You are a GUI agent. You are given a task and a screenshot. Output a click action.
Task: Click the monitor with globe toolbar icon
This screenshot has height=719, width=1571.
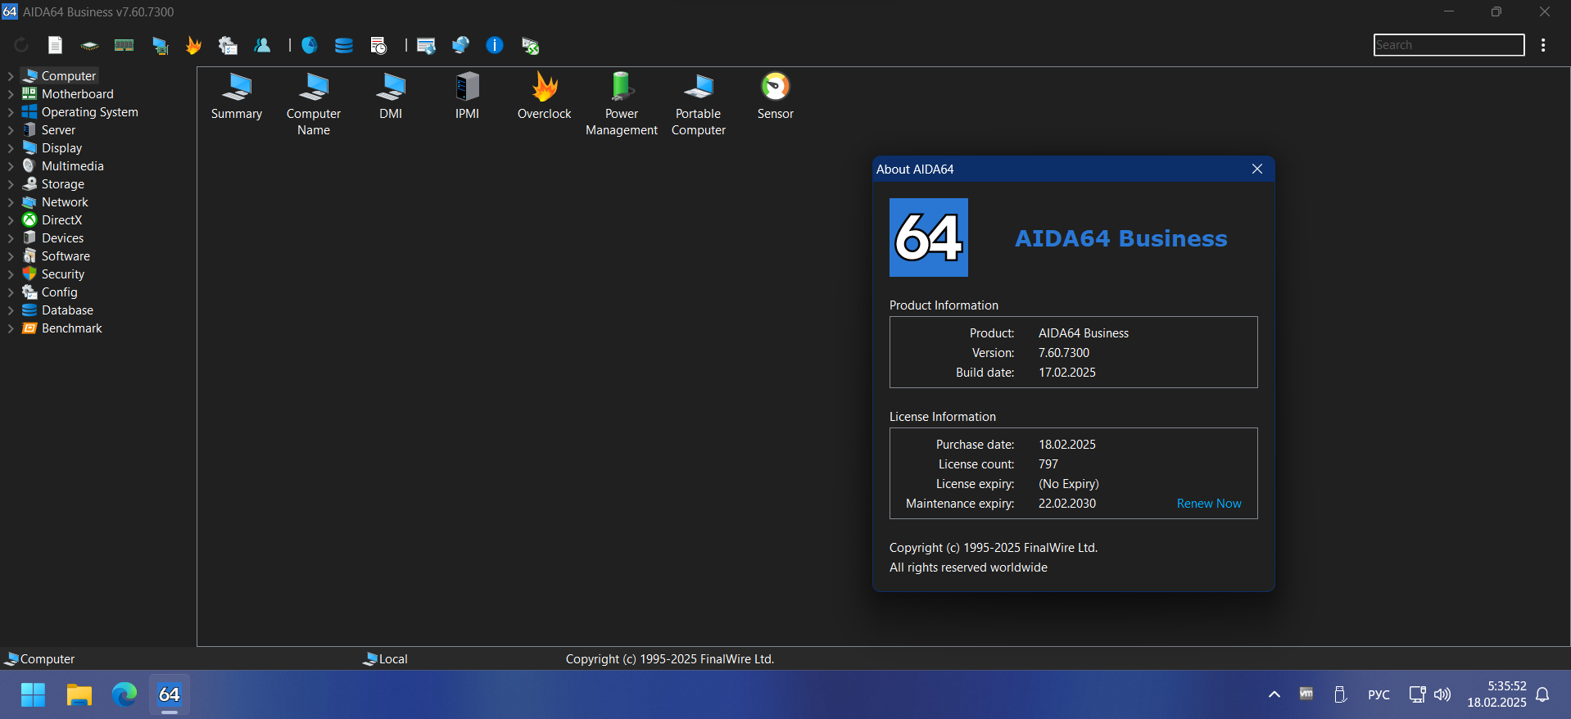[460, 45]
